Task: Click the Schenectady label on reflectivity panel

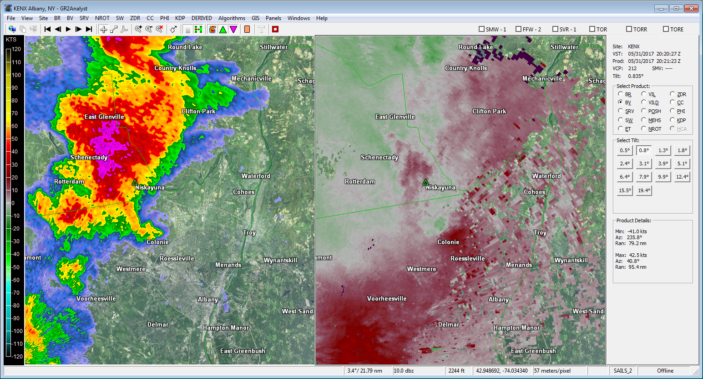Action: click(89, 158)
